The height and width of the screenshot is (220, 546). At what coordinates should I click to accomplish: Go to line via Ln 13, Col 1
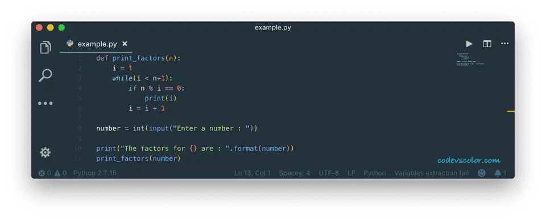point(253,173)
